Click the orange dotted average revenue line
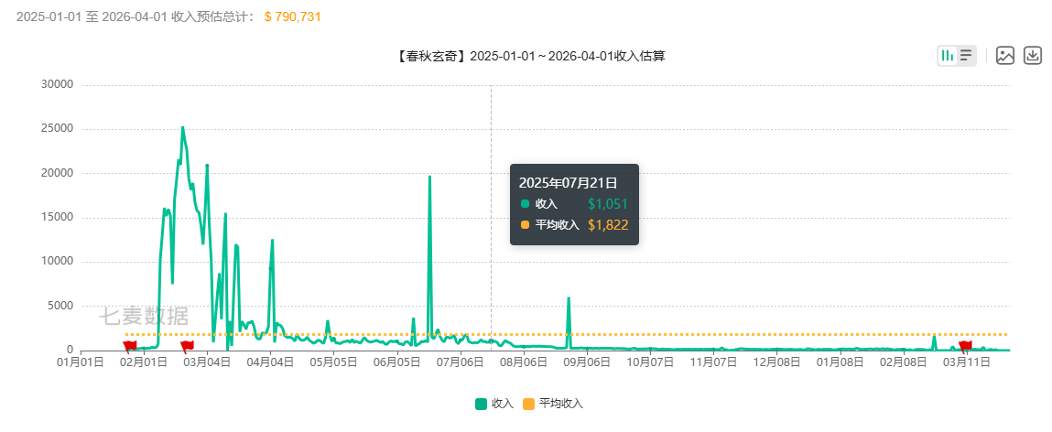 click(732, 334)
